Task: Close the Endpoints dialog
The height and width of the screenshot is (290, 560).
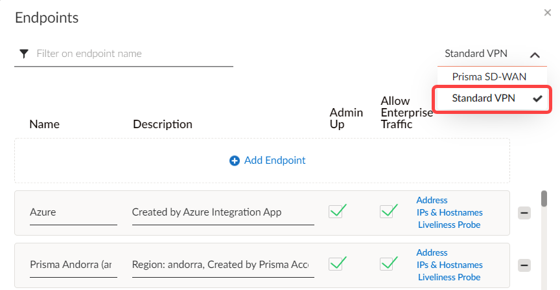Action: pos(548,12)
